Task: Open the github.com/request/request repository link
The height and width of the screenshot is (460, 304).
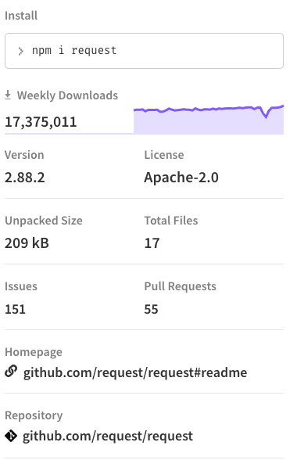Action: click(108, 436)
